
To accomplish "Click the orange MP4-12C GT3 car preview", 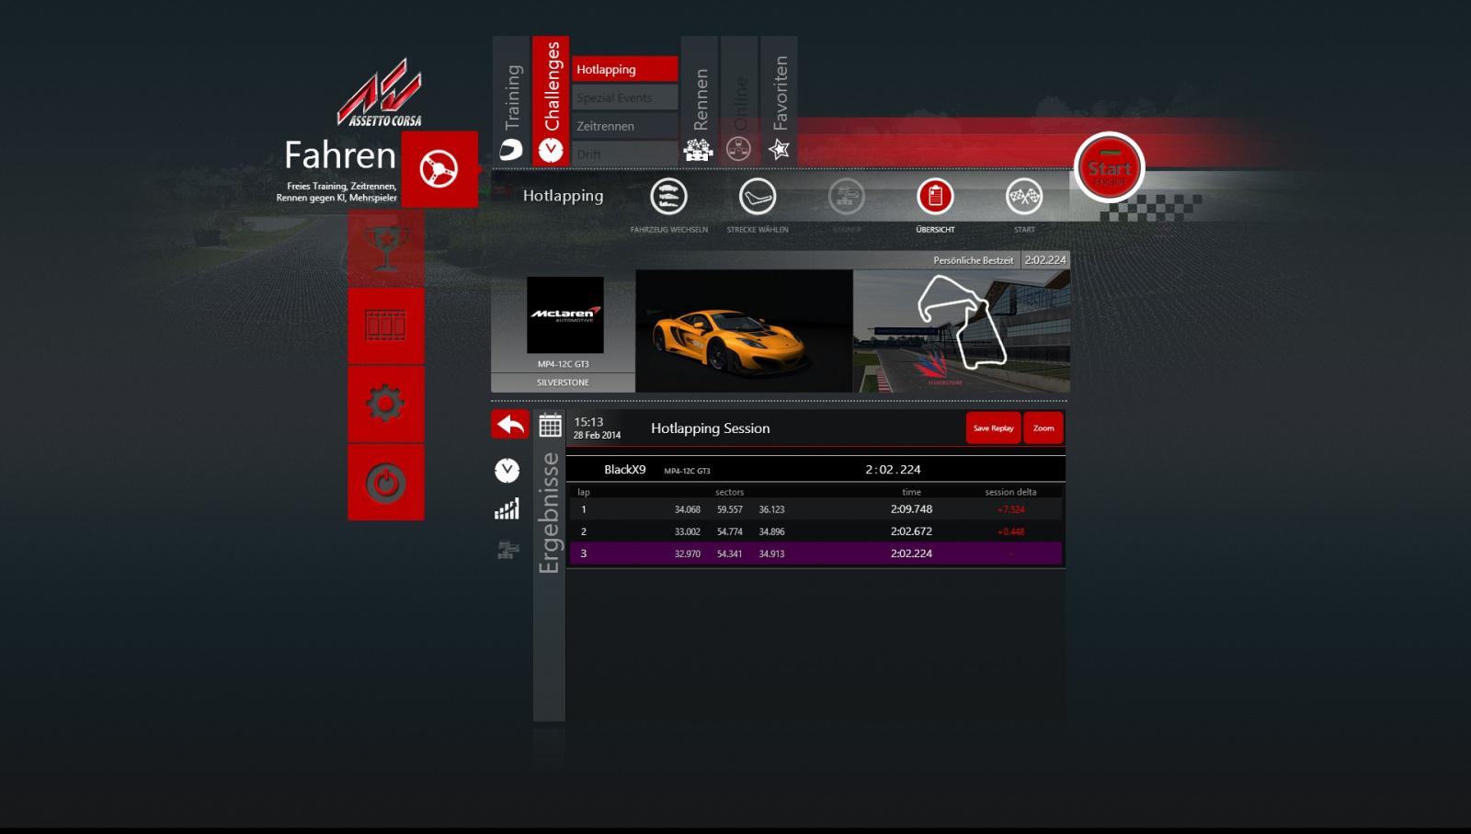I will tap(744, 331).
